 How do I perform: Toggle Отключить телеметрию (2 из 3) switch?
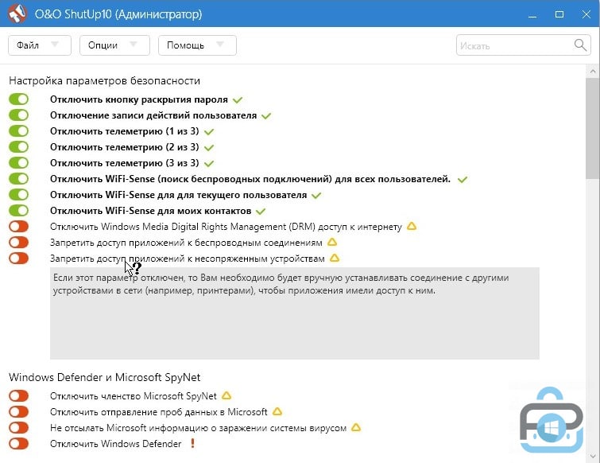tap(19, 146)
